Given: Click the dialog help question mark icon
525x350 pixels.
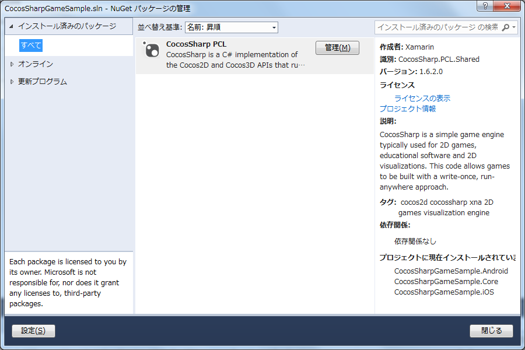Looking at the screenshot, I should click(485, 6).
